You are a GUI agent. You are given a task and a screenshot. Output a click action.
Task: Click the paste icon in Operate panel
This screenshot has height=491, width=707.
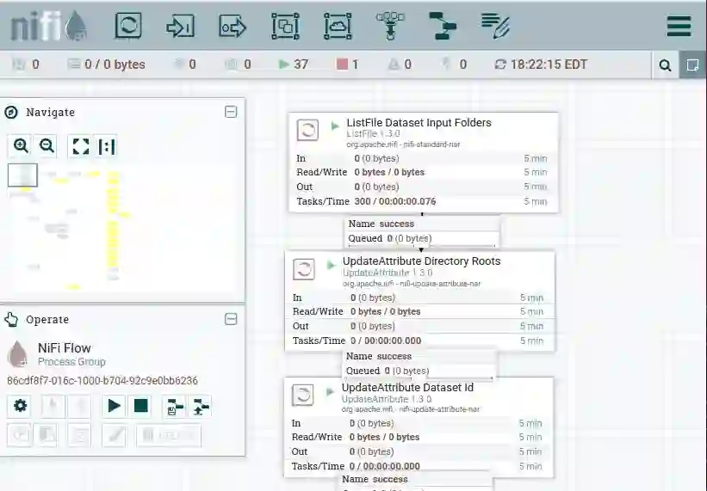(47, 435)
